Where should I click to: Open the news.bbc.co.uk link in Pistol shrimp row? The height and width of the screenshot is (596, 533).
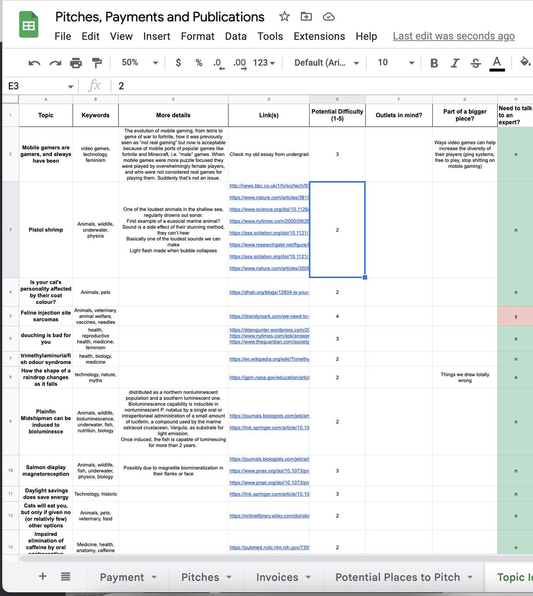pos(269,186)
